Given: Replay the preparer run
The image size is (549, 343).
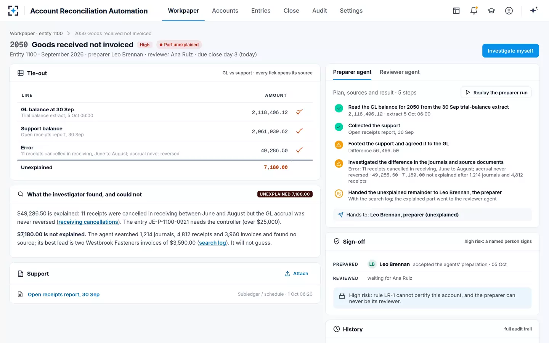Looking at the screenshot, I should pyautogui.click(x=496, y=93).
